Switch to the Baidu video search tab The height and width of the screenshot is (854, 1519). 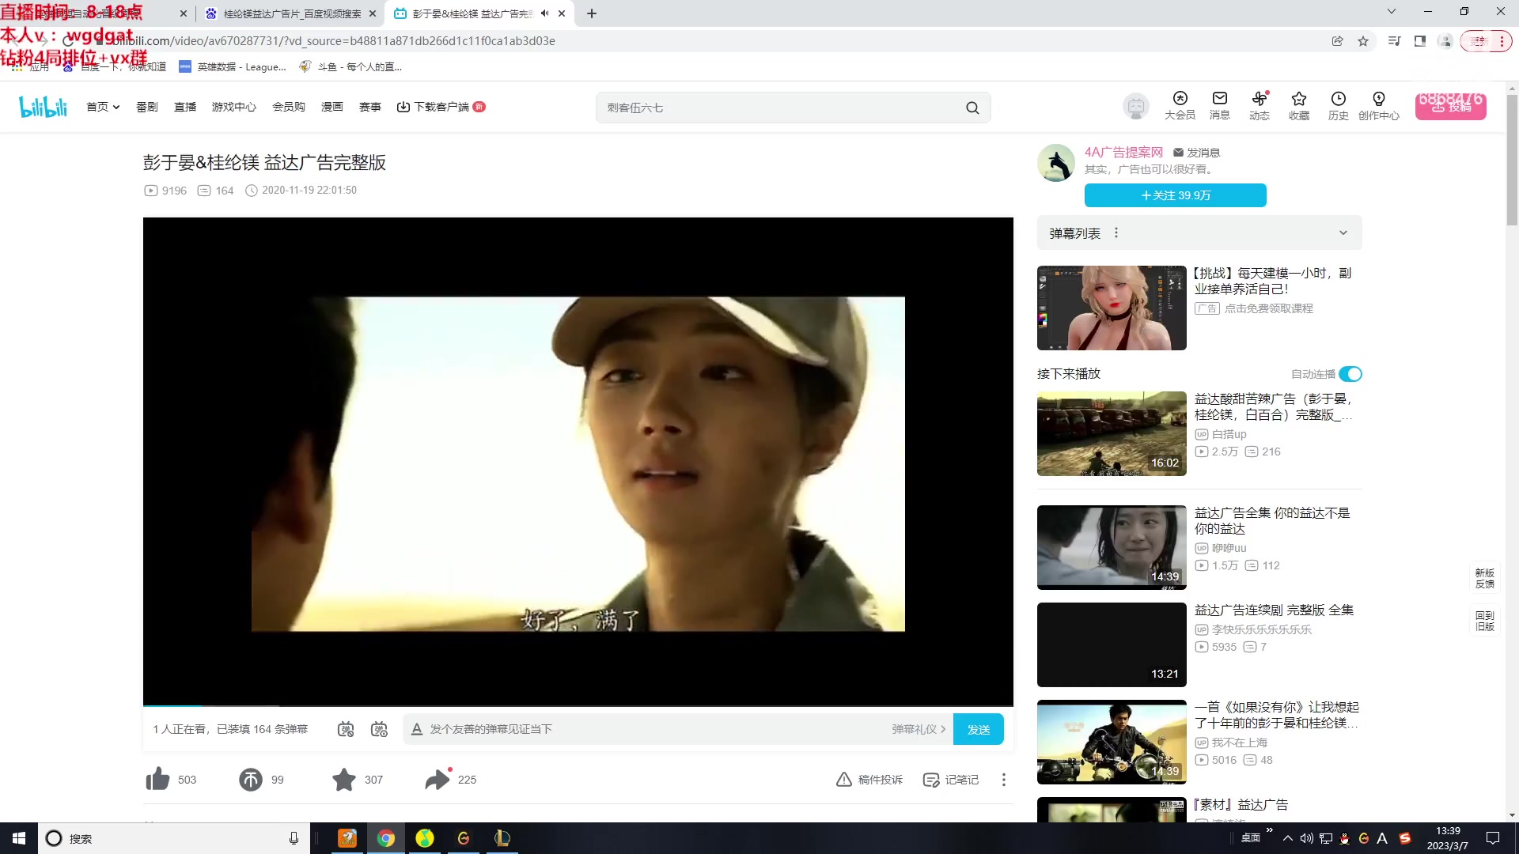point(290,13)
